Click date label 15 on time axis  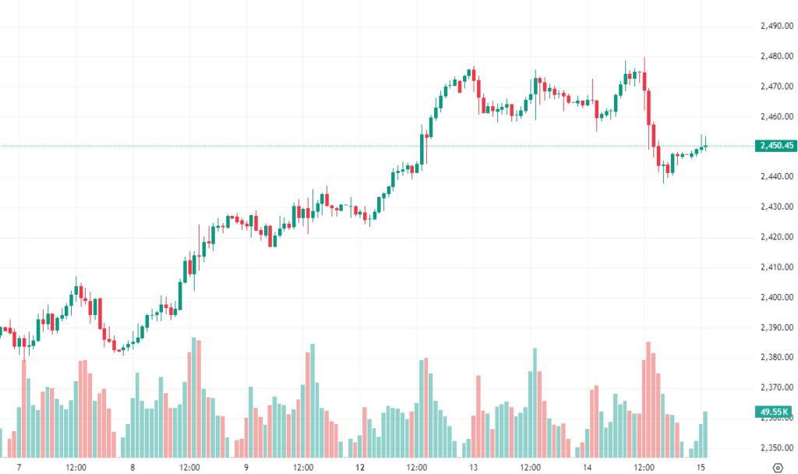point(701,468)
